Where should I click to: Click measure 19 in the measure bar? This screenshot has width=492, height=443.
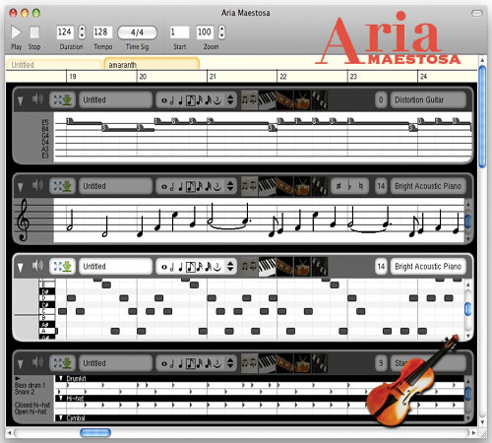73,77
